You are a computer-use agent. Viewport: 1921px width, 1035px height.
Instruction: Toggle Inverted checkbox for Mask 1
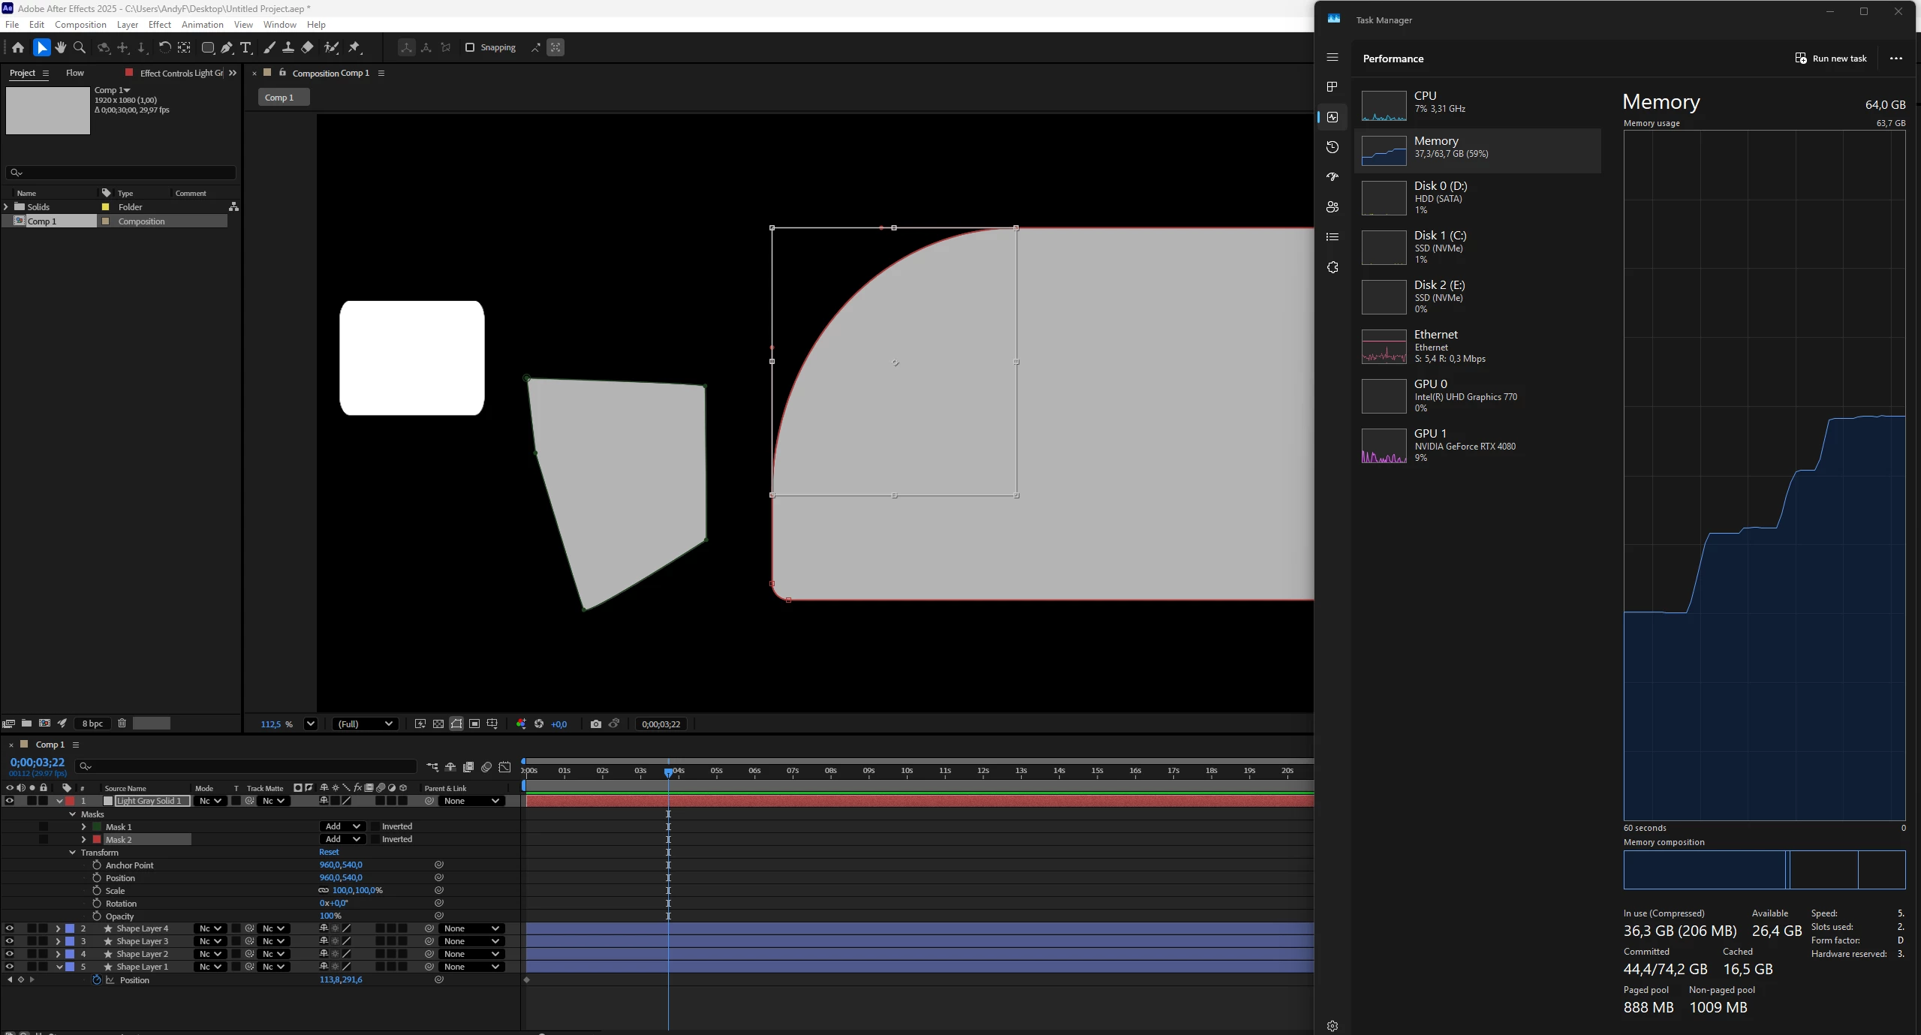(375, 826)
